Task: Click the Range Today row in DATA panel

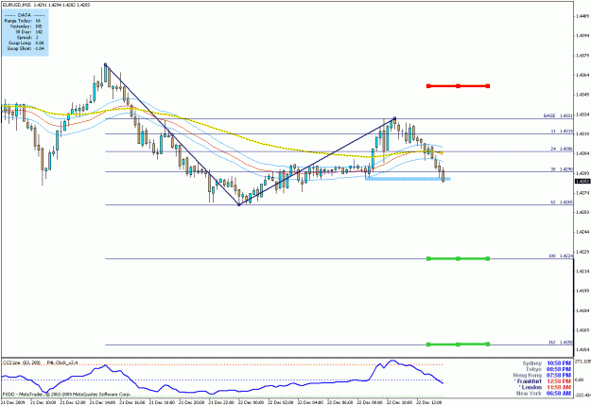Action: point(23,21)
